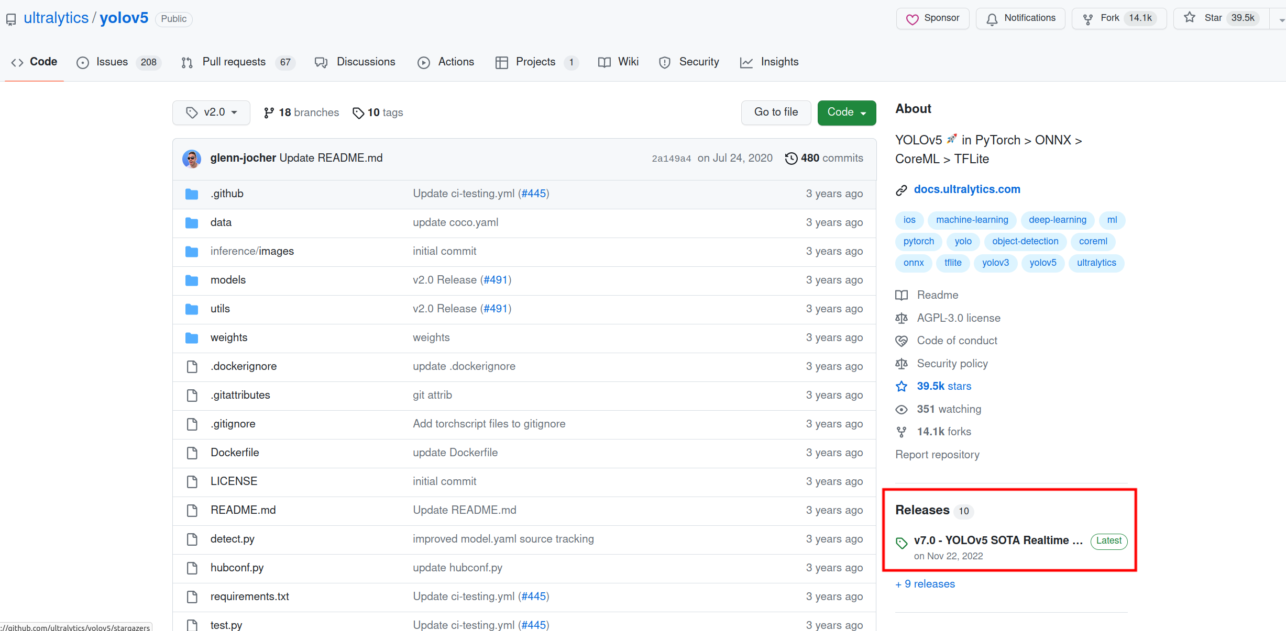Viewport: 1286px width, 631px height.
Task: Open the ultralytics owner link
Action: point(56,18)
